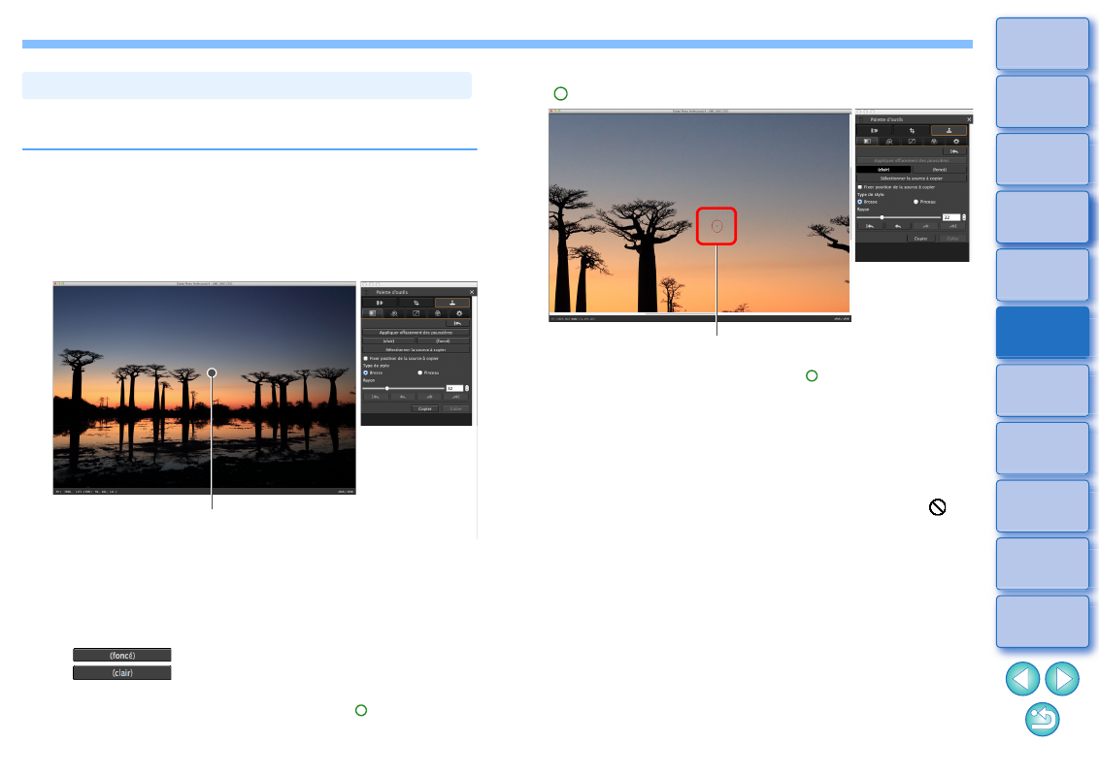This screenshot has height=776, width=1099.
Task: Click top revert arrow button in right palette
Action: click(x=954, y=151)
